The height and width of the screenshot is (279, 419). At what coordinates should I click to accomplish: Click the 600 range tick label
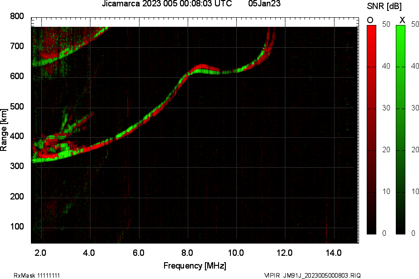[17, 76]
